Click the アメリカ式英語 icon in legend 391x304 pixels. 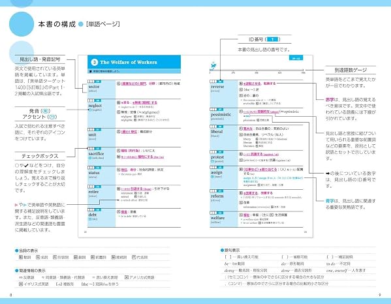click(x=127, y=277)
